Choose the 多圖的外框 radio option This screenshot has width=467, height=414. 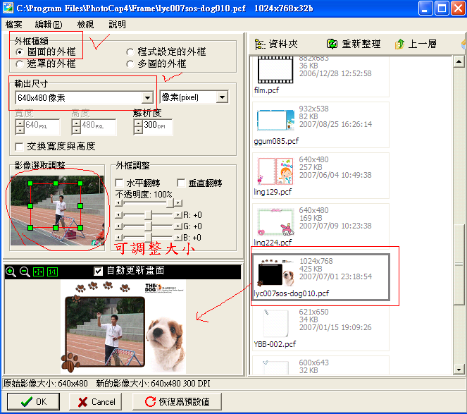point(130,64)
